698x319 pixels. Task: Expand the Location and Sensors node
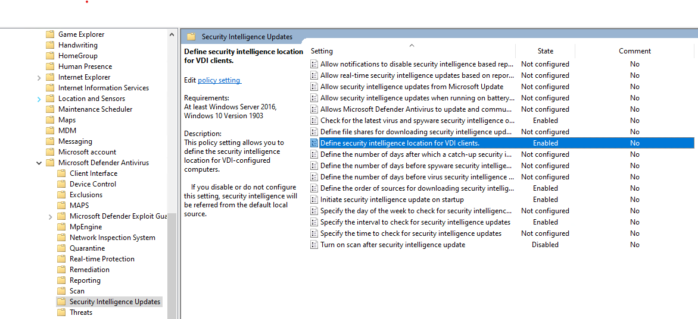point(39,99)
